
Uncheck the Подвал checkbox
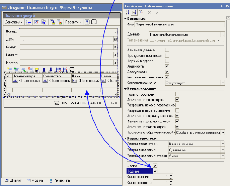[x=155, y=171]
